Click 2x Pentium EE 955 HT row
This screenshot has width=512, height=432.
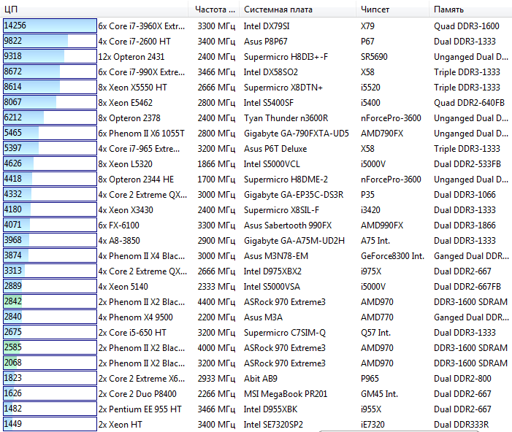pos(140,409)
